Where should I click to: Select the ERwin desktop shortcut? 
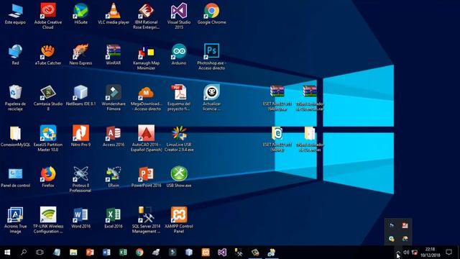point(114,178)
